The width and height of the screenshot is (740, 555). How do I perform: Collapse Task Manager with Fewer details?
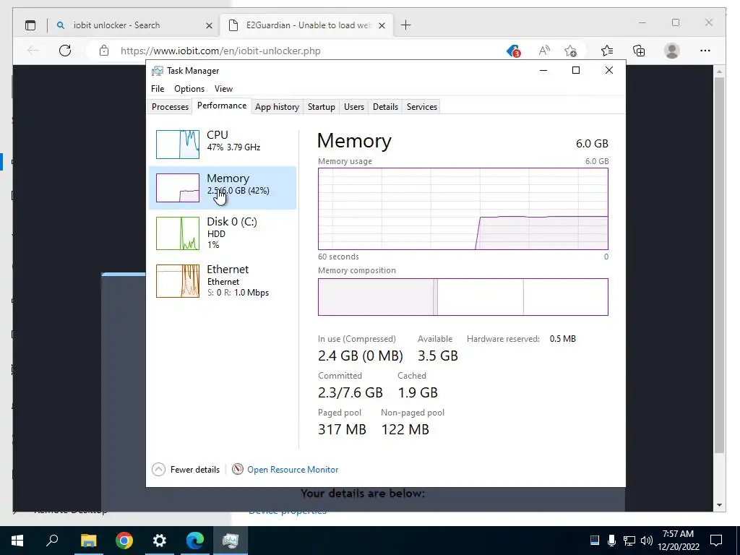[x=186, y=470]
